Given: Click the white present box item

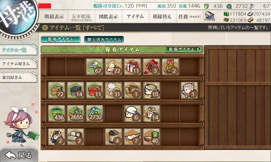Looking at the screenshot, I should [x=132, y=67].
